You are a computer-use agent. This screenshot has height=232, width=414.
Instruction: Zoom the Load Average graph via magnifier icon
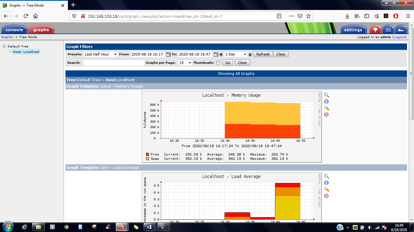point(326,176)
